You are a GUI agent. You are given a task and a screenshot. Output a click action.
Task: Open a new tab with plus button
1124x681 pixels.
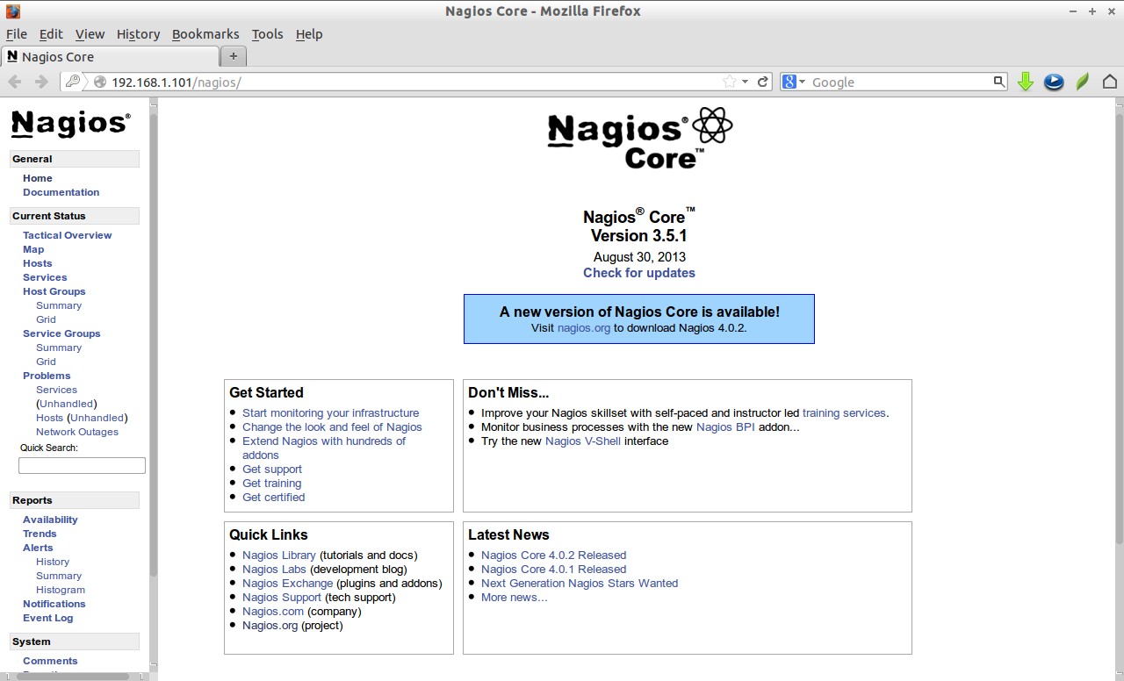[233, 56]
